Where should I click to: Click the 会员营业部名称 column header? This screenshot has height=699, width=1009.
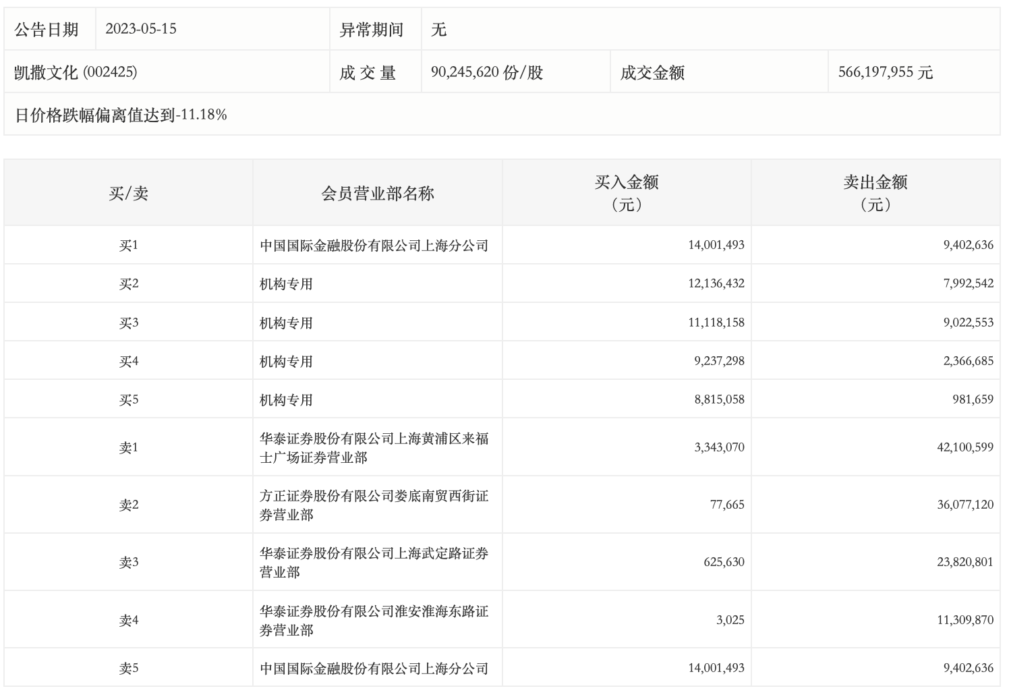(x=377, y=194)
